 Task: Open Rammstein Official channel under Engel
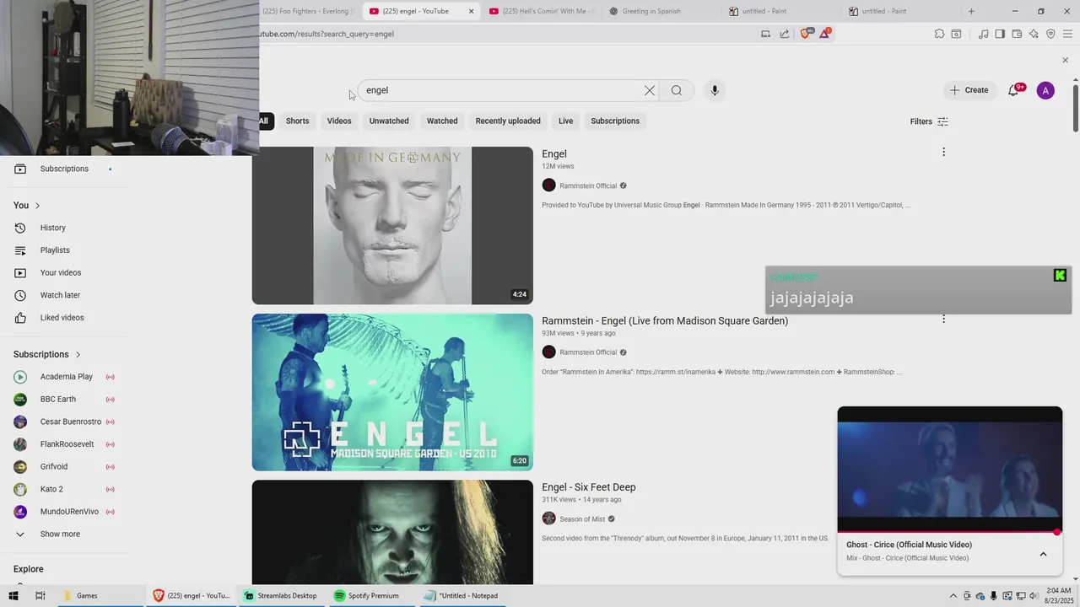point(588,185)
